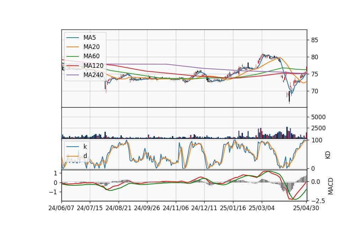The image size is (341, 245).
Task: Click the KD axis title
Action: tap(328, 155)
